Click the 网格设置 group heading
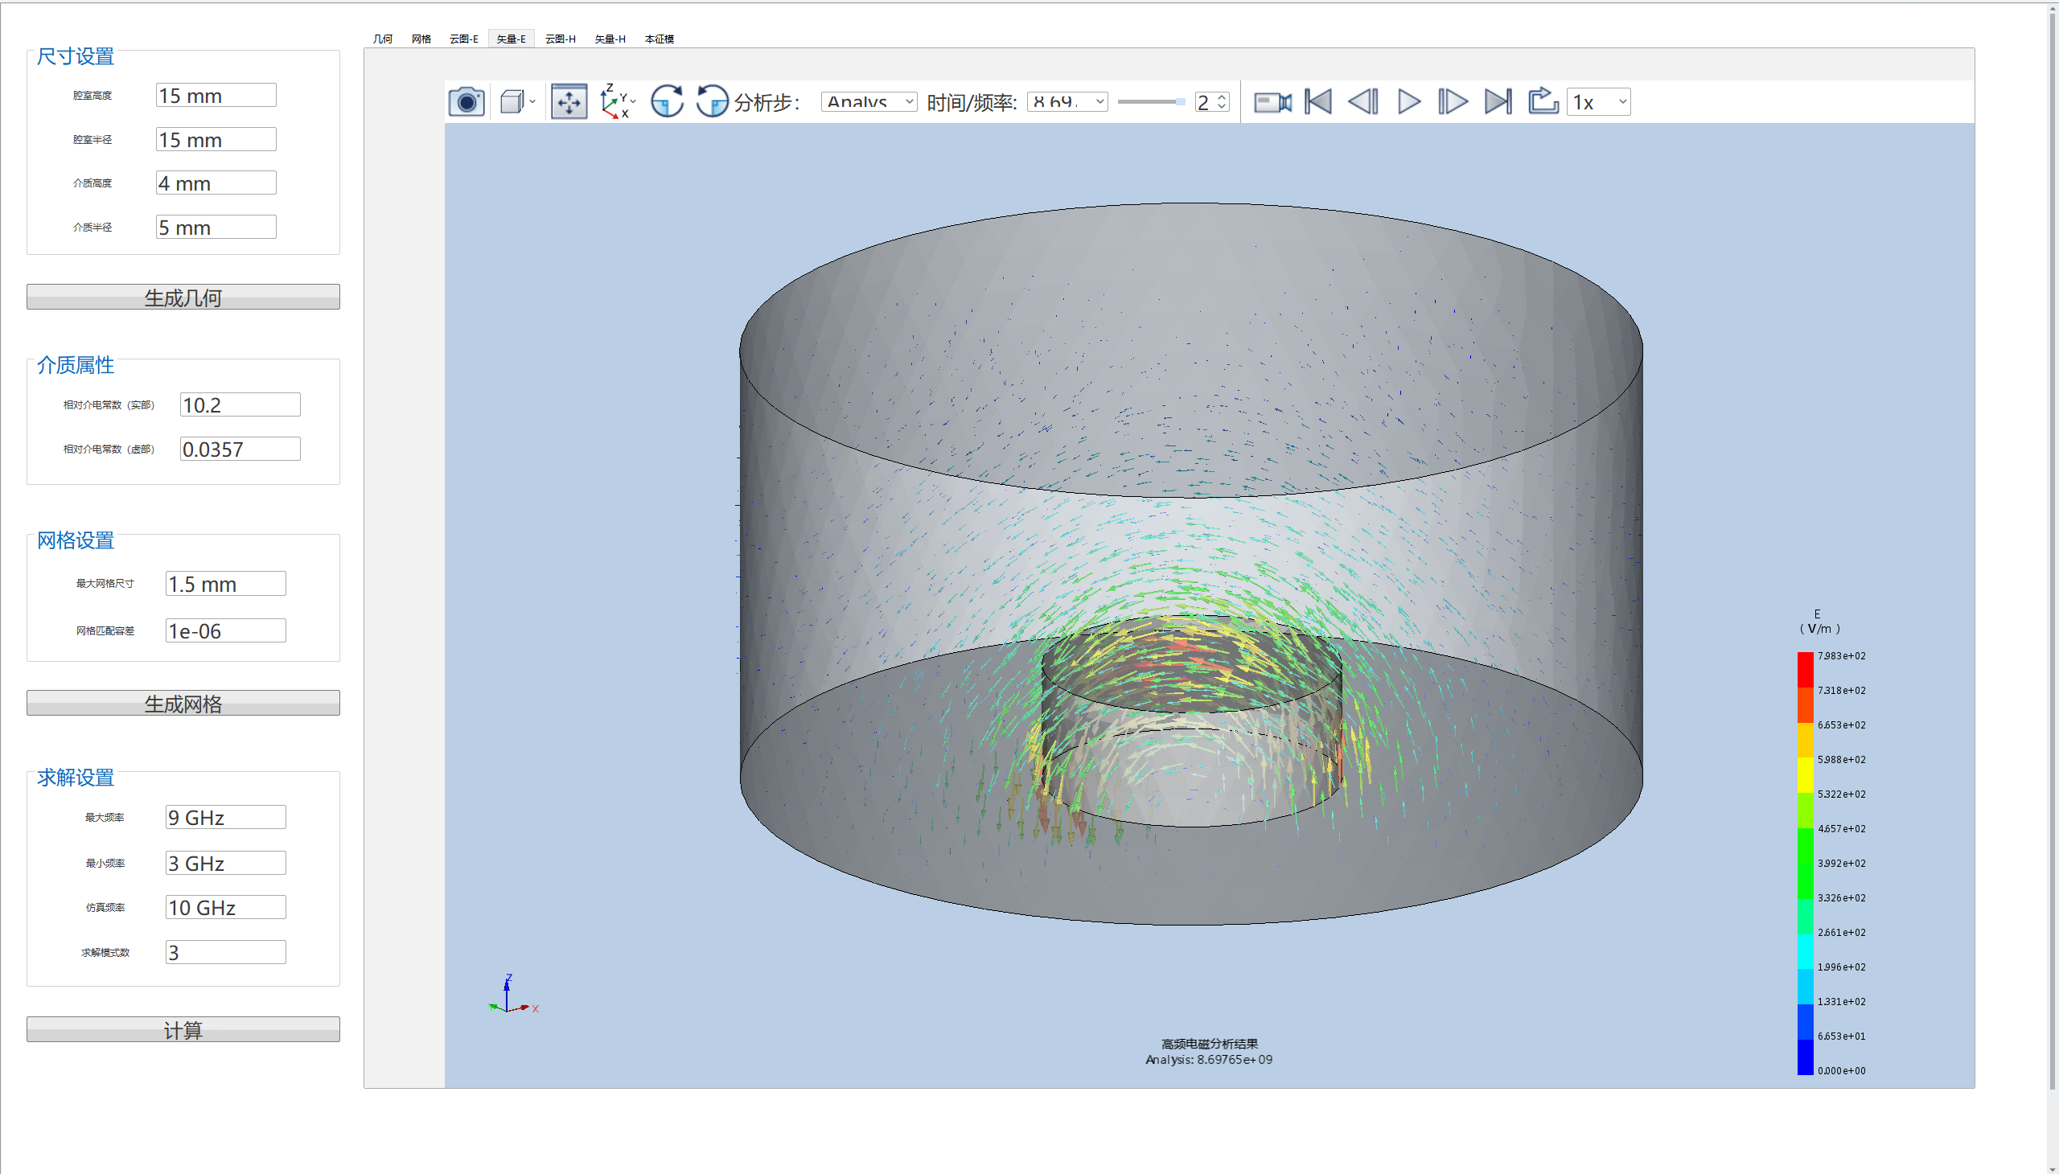 [76, 540]
